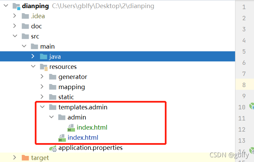The width and height of the screenshot is (254, 162).
Task: Select the main tree entry
Action: point(48,47)
